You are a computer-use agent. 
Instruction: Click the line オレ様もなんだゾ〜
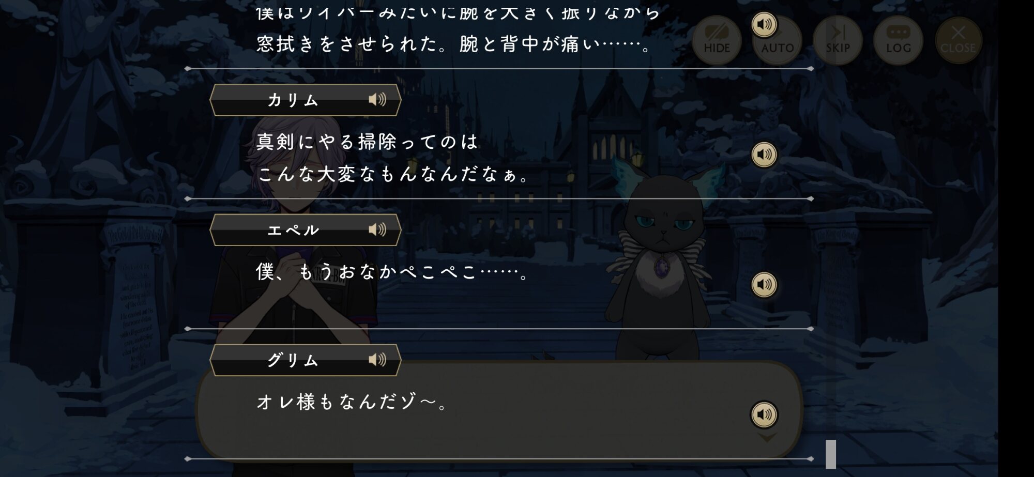pos(352,402)
